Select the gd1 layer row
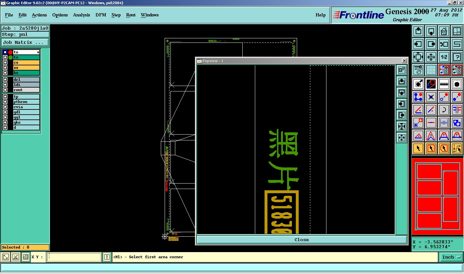 pyautogui.click(x=26, y=112)
